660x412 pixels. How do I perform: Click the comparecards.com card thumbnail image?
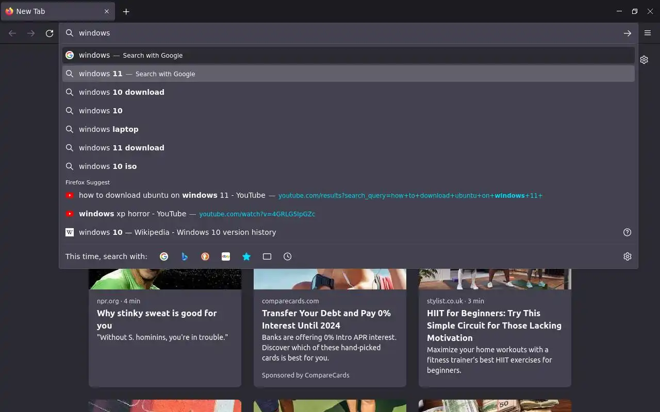(x=330, y=279)
